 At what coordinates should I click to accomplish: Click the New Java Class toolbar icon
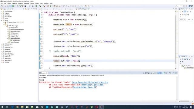point(51,6)
